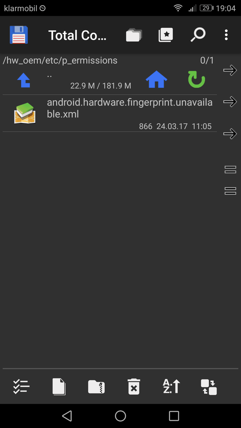The width and height of the screenshot is (241, 428).
Task: Tap the delete trash can icon
Action: [134, 386]
